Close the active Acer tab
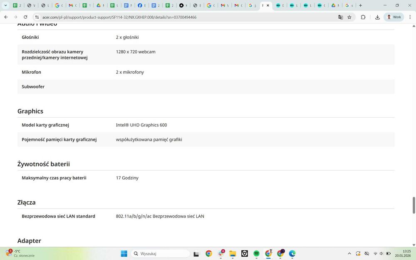Screen dimensions: 416x260 [x=268, y=5]
